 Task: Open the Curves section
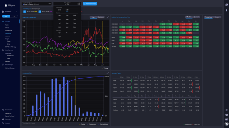8,21
